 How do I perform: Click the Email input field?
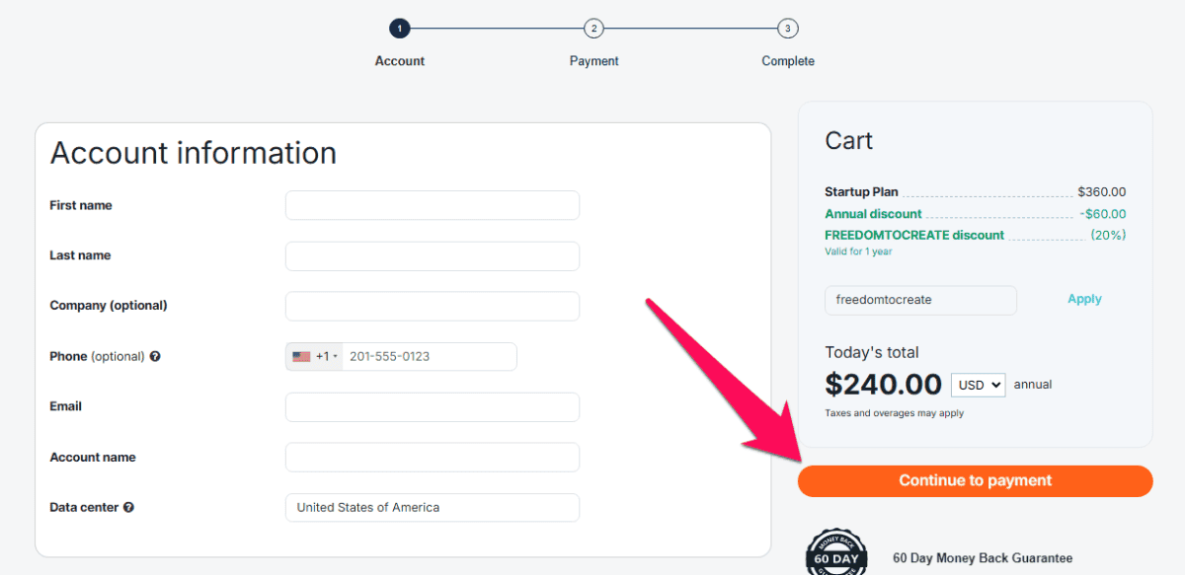[432, 406]
